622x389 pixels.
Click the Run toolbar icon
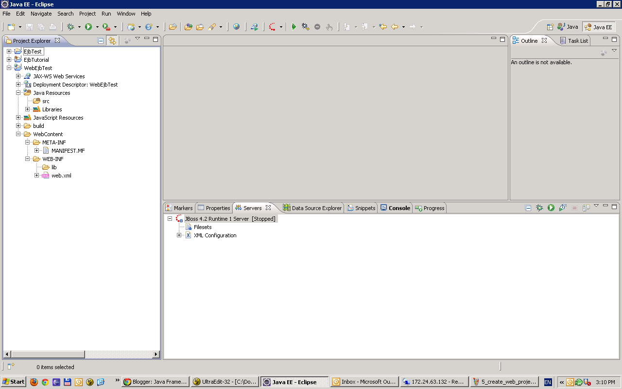click(89, 27)
